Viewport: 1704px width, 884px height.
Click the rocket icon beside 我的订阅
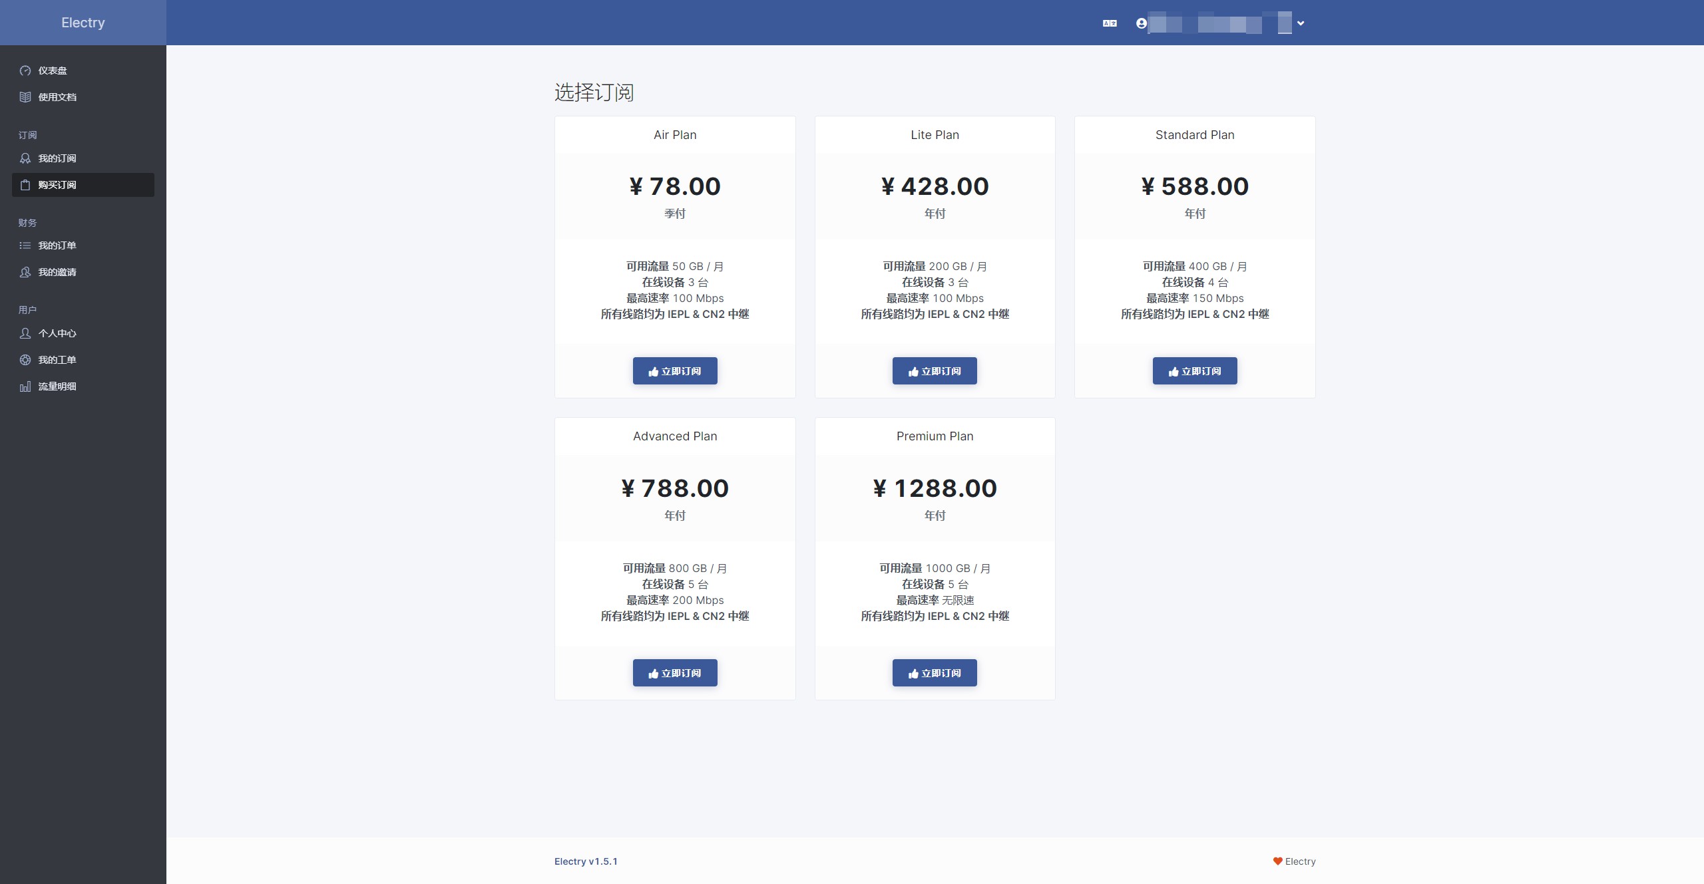25,158
